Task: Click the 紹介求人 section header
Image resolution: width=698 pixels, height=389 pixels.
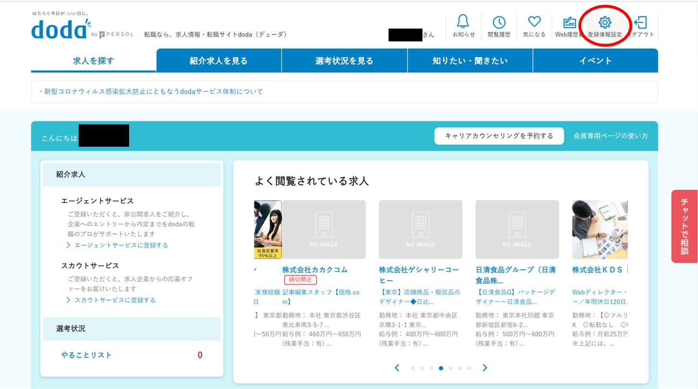Action: pos(132,175)
